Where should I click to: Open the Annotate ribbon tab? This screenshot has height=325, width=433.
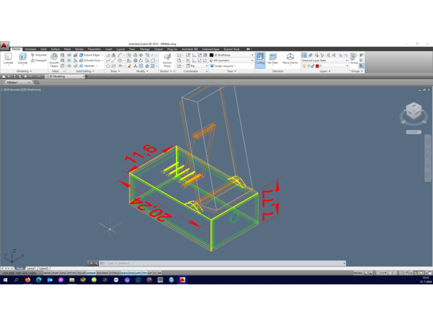point(30,50)
